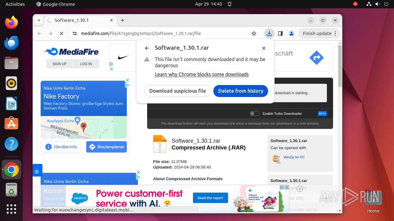Open the Help icon in dock
Screen dimensions: 394x221
pos(11,144)
